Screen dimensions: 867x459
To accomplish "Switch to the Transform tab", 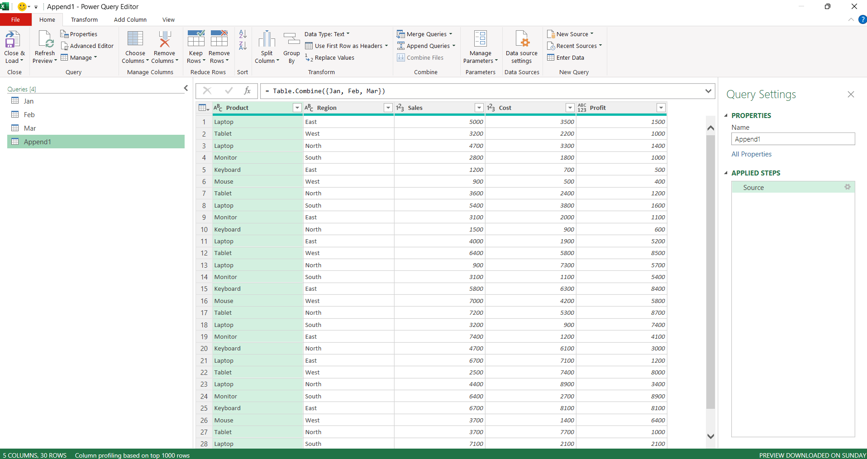I will coord(84,19).
